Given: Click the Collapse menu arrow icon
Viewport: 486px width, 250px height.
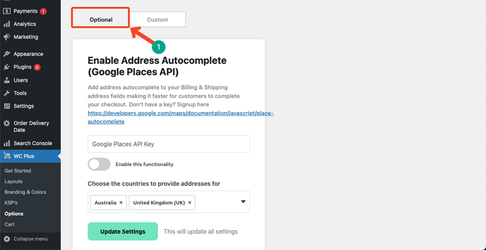Looking at the screenshot, I should pyautogui.click(x=7, y=239).
